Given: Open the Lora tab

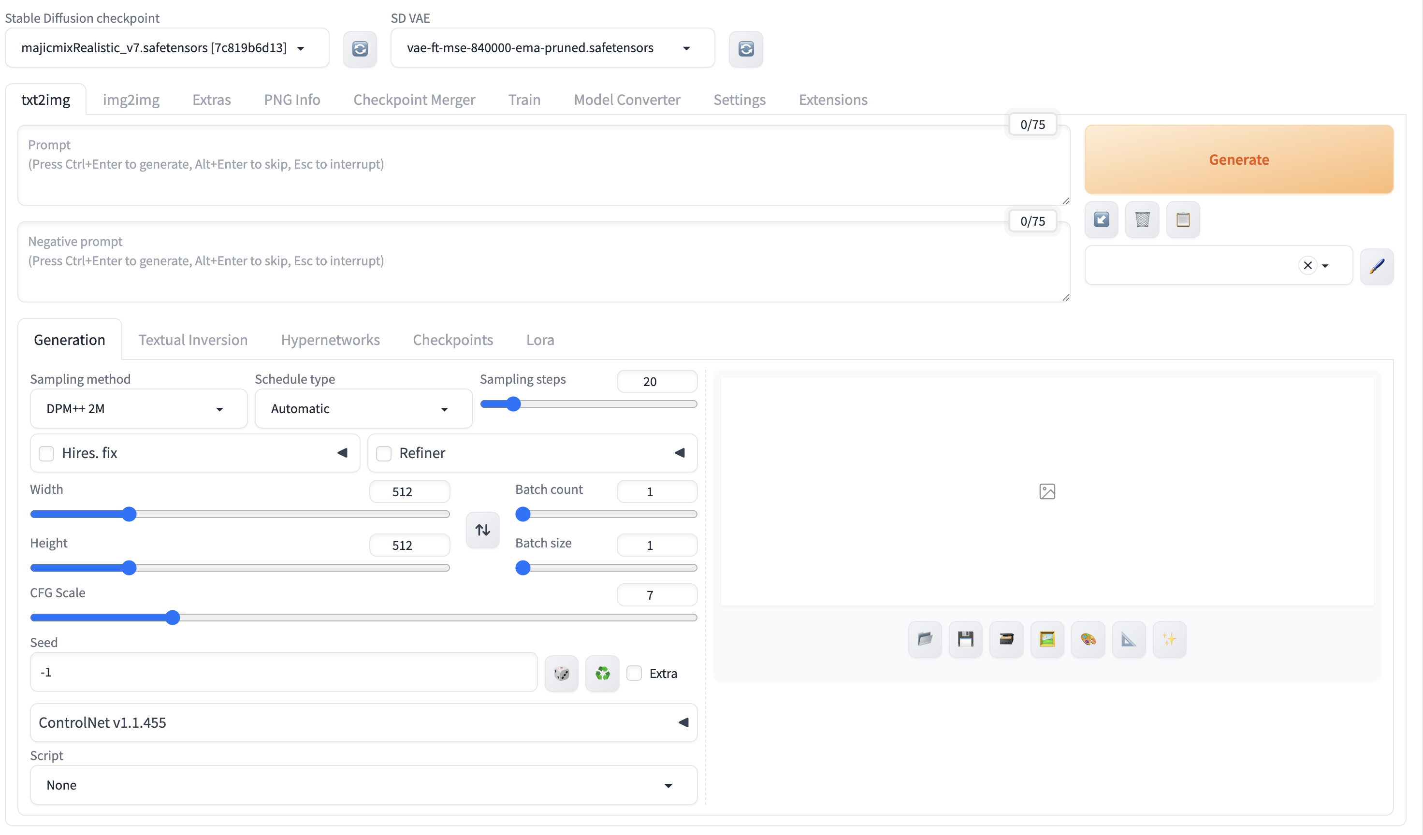Looking at the screenshot, I should point(540,340).
